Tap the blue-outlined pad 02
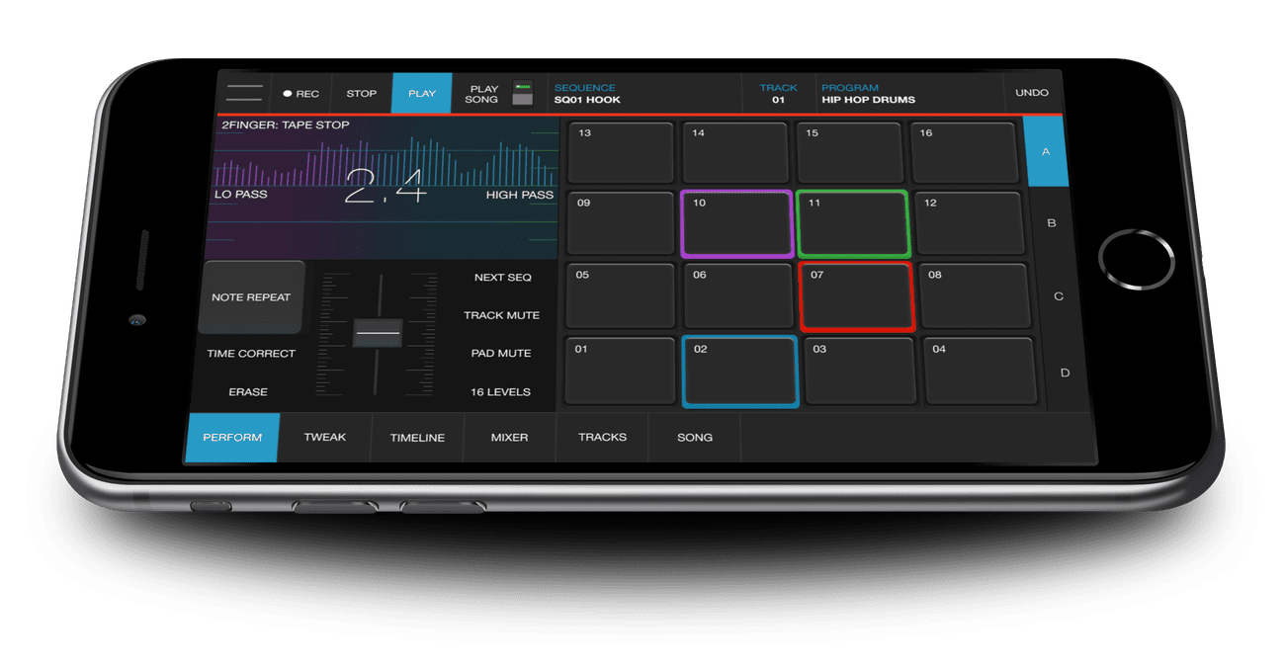This screenshot has width=1285, height=665. (x=739, y=372)
